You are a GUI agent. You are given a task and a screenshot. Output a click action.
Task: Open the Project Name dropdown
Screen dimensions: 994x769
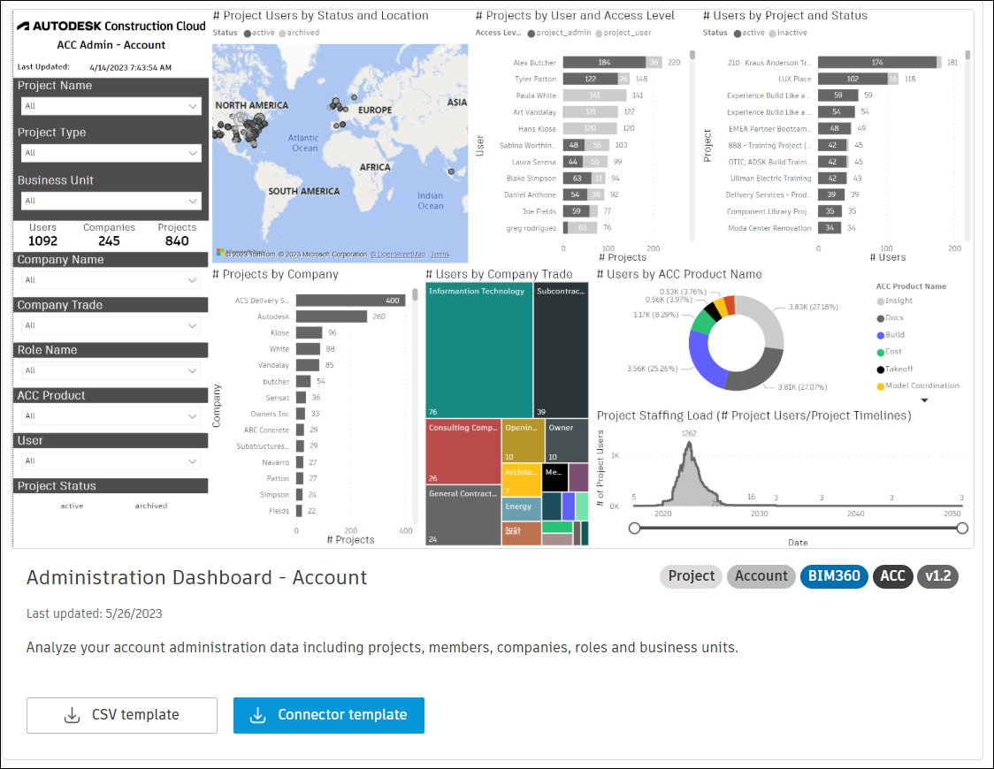(111, 106)
